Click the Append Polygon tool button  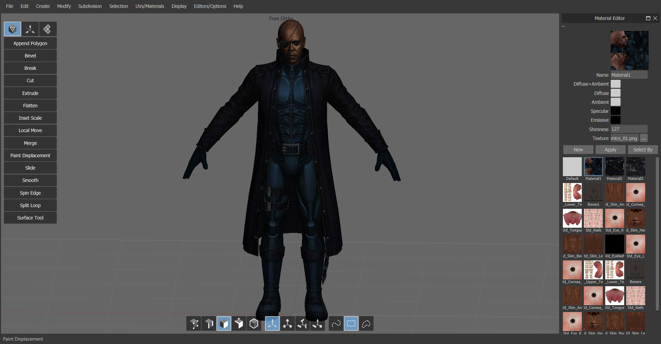pyautogui.click(x=30, y=43)
